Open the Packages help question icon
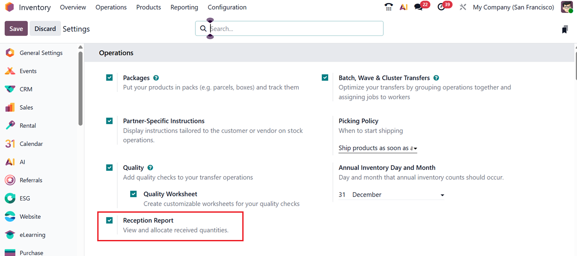577x256 pixels. (156, 78)
